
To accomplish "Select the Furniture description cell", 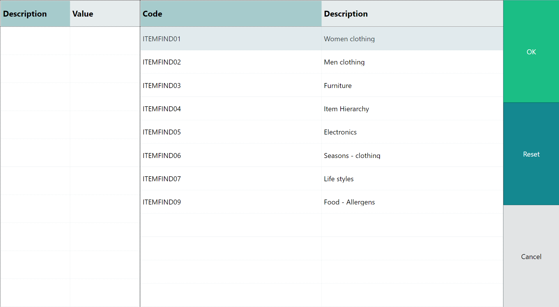I will [x=338, y=86].
